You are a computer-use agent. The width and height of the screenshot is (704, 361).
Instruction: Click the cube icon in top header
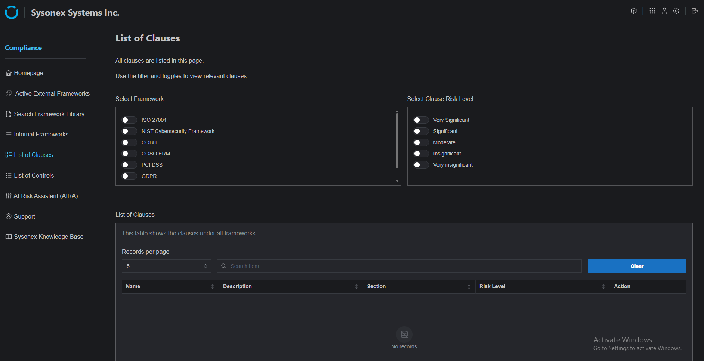tap(634, 11)
